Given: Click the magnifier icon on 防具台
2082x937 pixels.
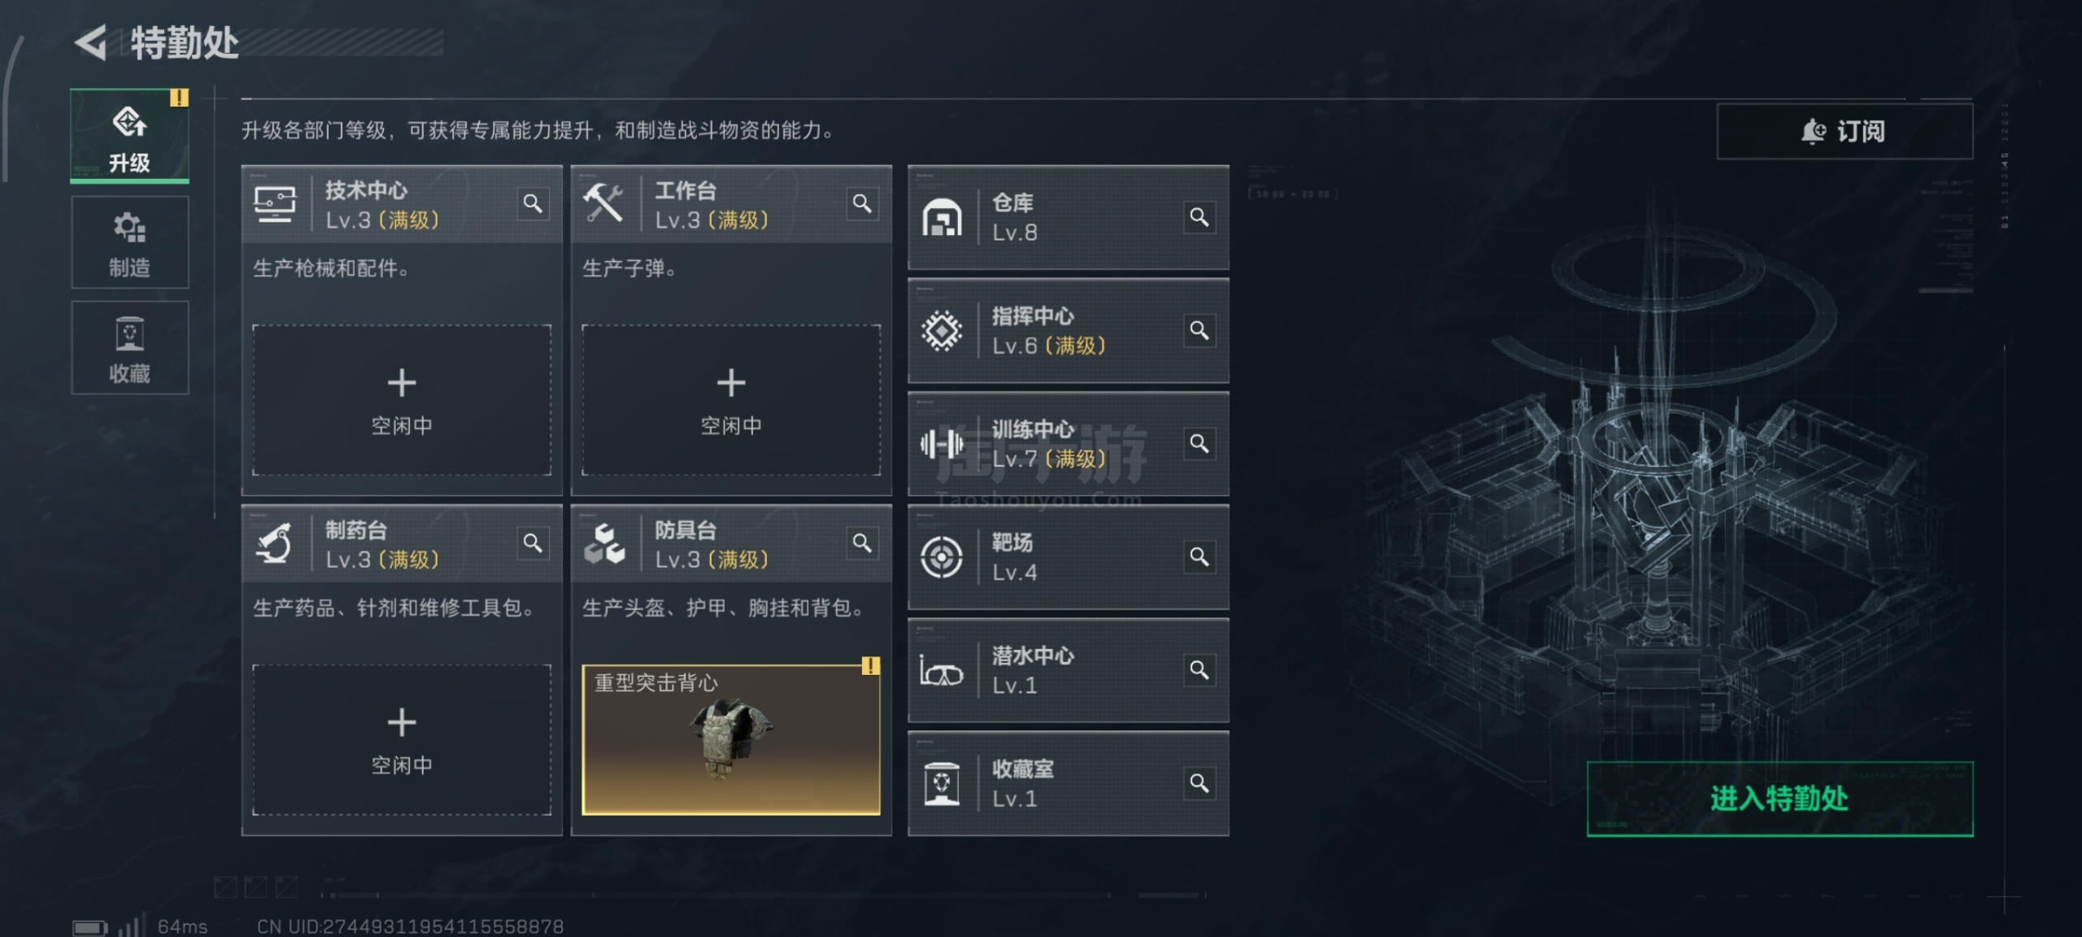Looking at the screenshot, I should coord(862,543).
